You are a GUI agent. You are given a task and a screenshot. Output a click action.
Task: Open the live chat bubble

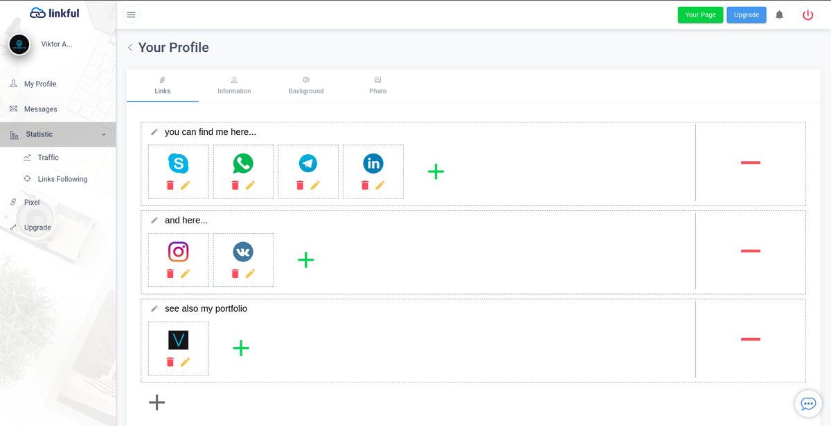[808, 403]
